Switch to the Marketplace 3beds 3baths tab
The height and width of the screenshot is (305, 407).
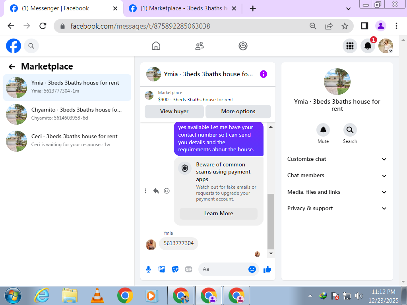pyautogui.click(x=182, y=9)
